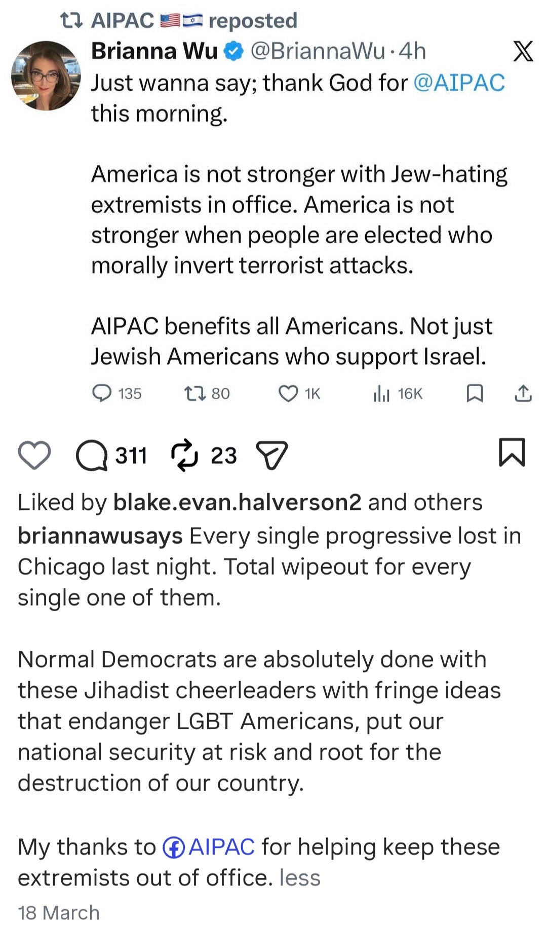547x934 pixels.
Task: Like the tweet with the 1K heart
Action: [x=289, y=393]
